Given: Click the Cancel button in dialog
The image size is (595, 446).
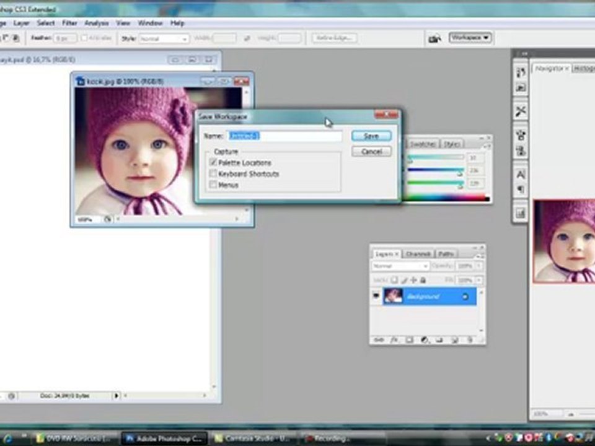Looking at the screenshot, I should coord(371,152).
